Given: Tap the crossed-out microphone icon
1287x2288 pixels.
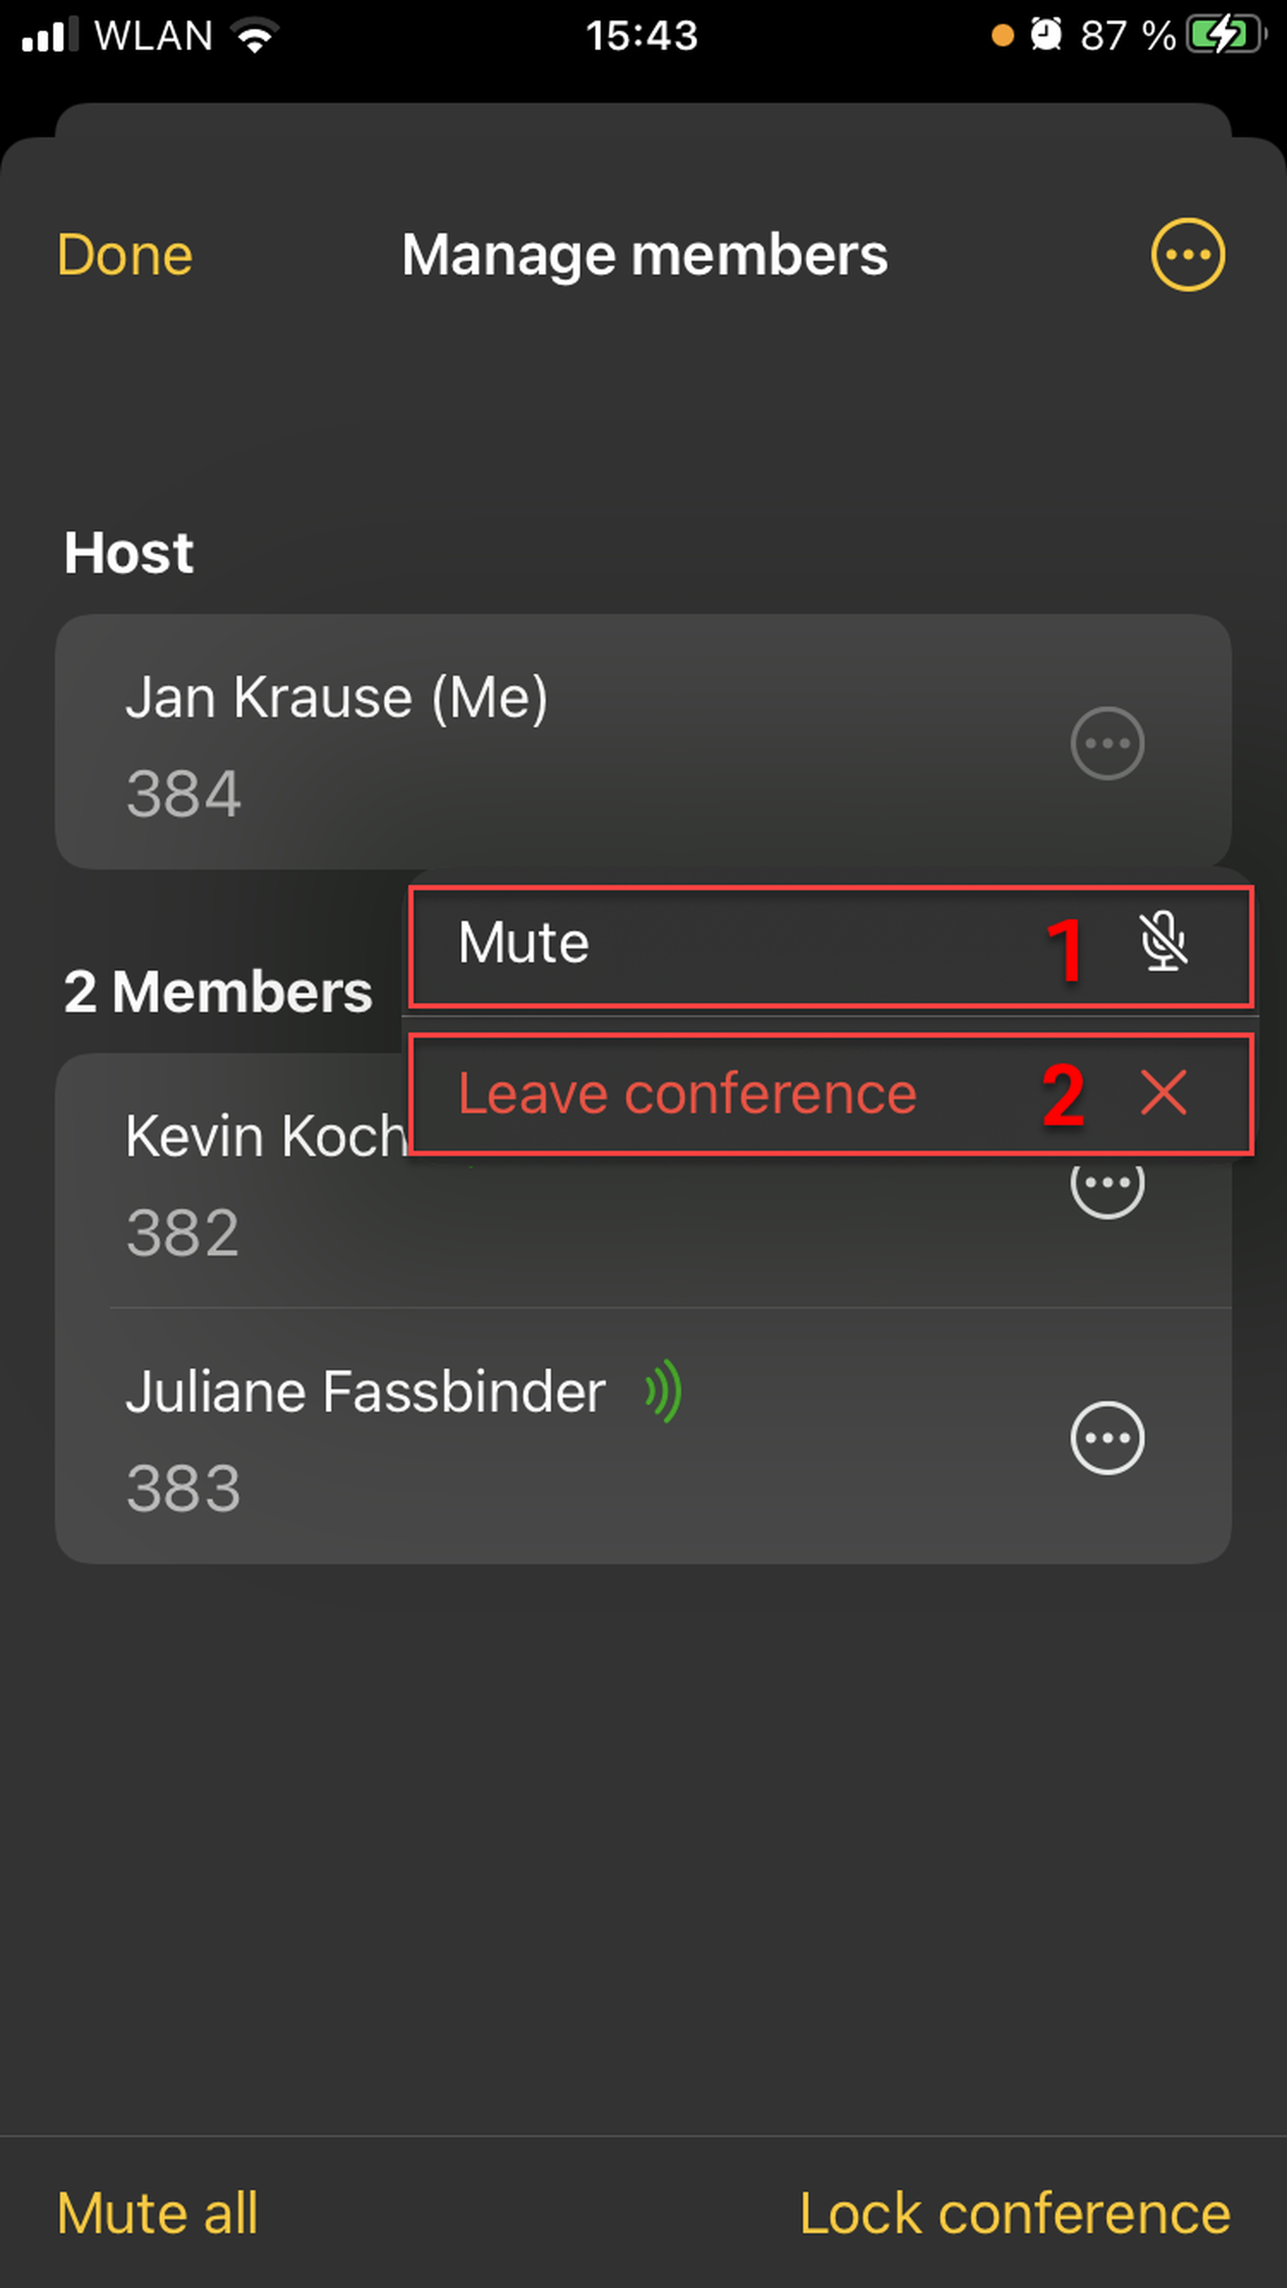Looking at the screenshot, I should tap(1163, 942).
